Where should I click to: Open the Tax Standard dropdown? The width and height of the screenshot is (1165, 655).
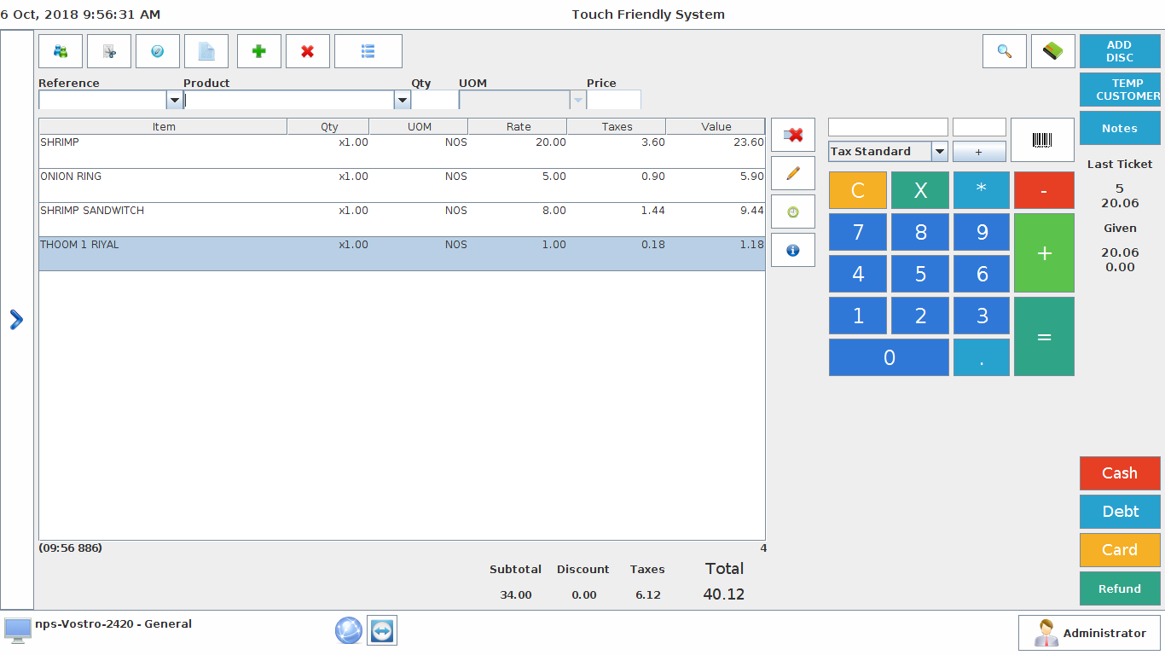[x=939, y=152]
